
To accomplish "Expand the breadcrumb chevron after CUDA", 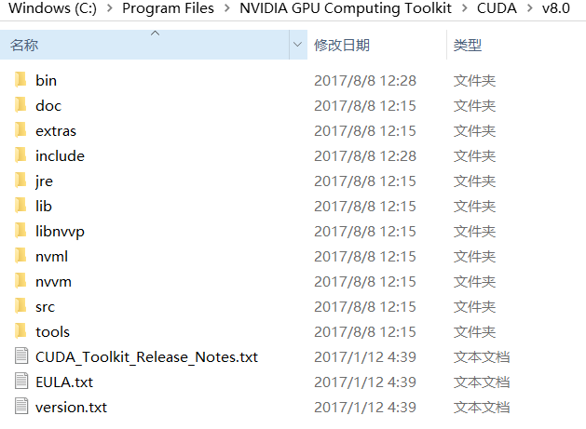I will 530,7.
